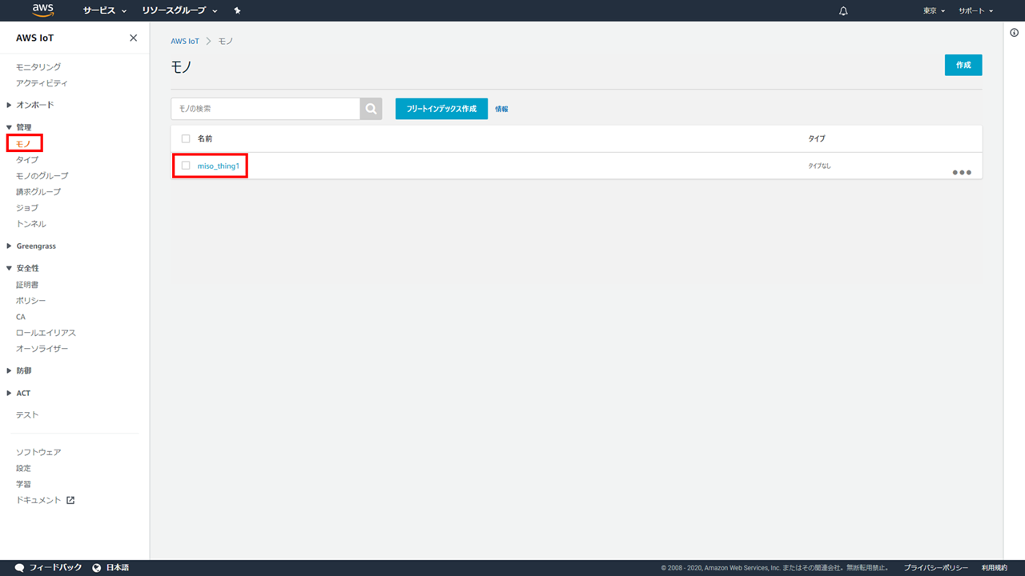Click the モノの検索 search field
Viewport: 1025px width, 576px height.
coord(265,109)
